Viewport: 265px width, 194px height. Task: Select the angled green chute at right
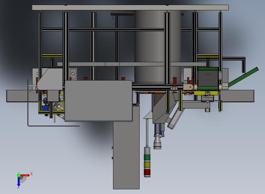(x=243, y=77)
